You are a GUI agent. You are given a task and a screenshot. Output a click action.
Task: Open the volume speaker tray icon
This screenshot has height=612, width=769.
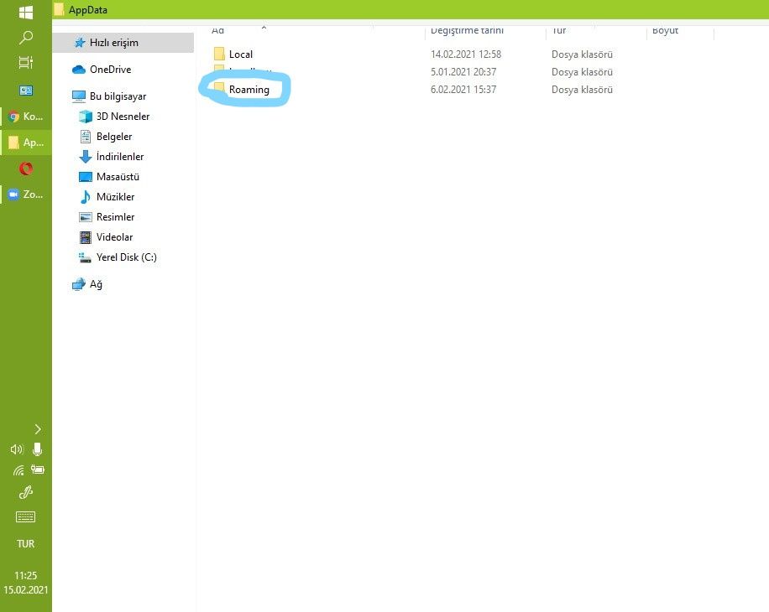coord(17,449)
